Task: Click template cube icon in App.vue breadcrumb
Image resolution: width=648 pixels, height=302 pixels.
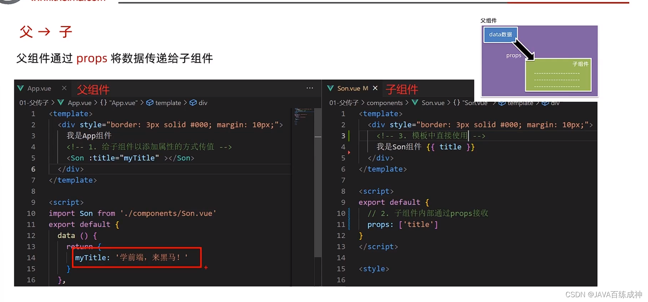Action: click(x=150, y=103)
